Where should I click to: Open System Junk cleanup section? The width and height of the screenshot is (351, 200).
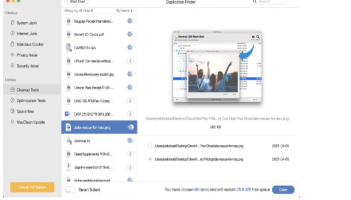(x=27, y=23)
